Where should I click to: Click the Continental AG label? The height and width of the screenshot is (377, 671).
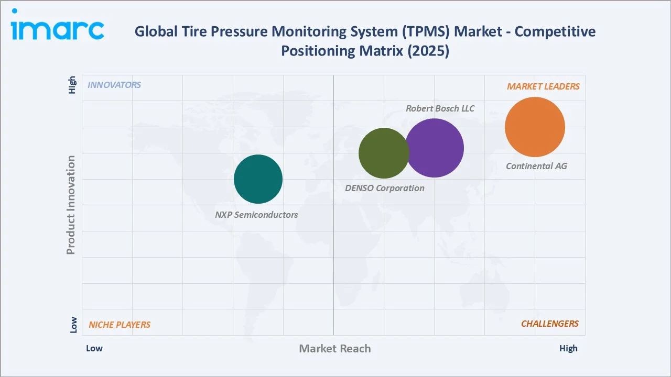[536, 166]
